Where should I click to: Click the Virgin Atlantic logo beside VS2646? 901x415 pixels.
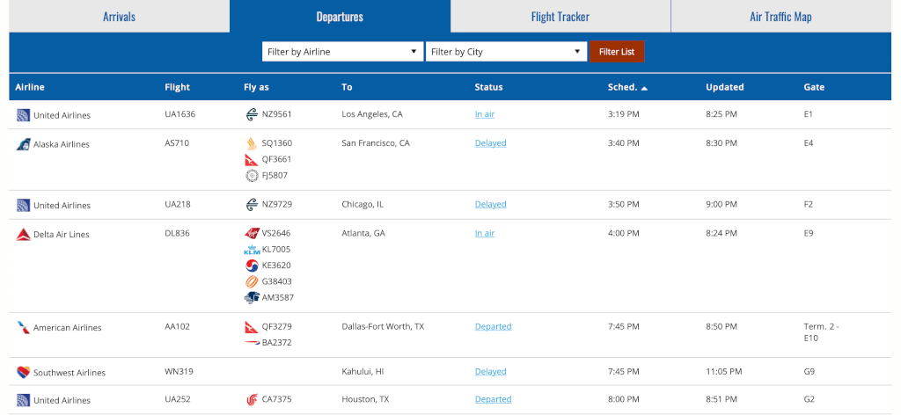[252, 234]
